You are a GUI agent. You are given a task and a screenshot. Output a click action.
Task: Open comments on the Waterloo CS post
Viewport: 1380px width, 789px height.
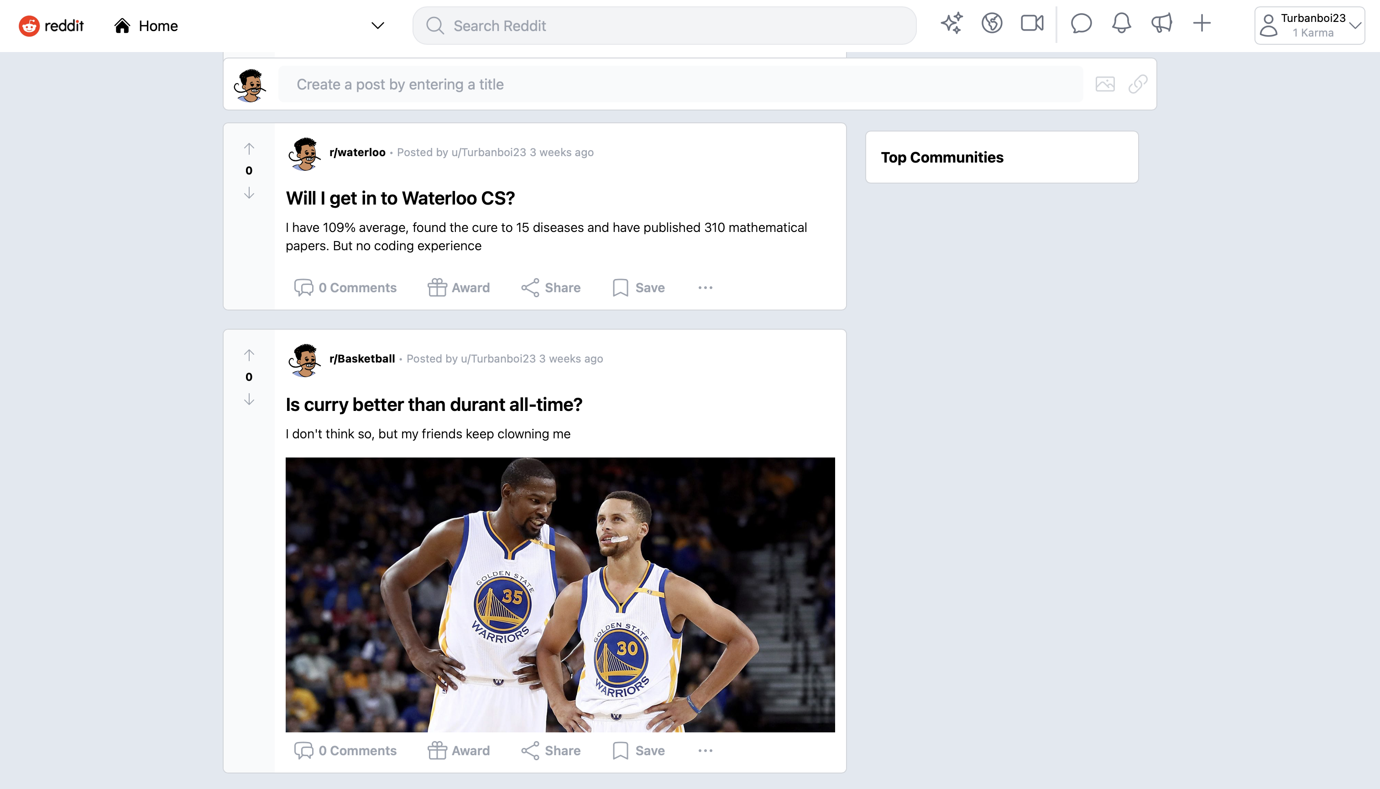click(x=345, y=288)
